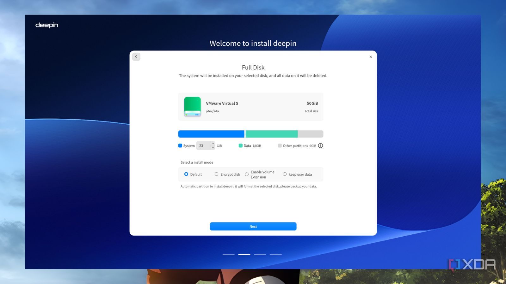The image size is (506, 284).
Task: Click the first step progress indicator dash
Action: point(229,254)
